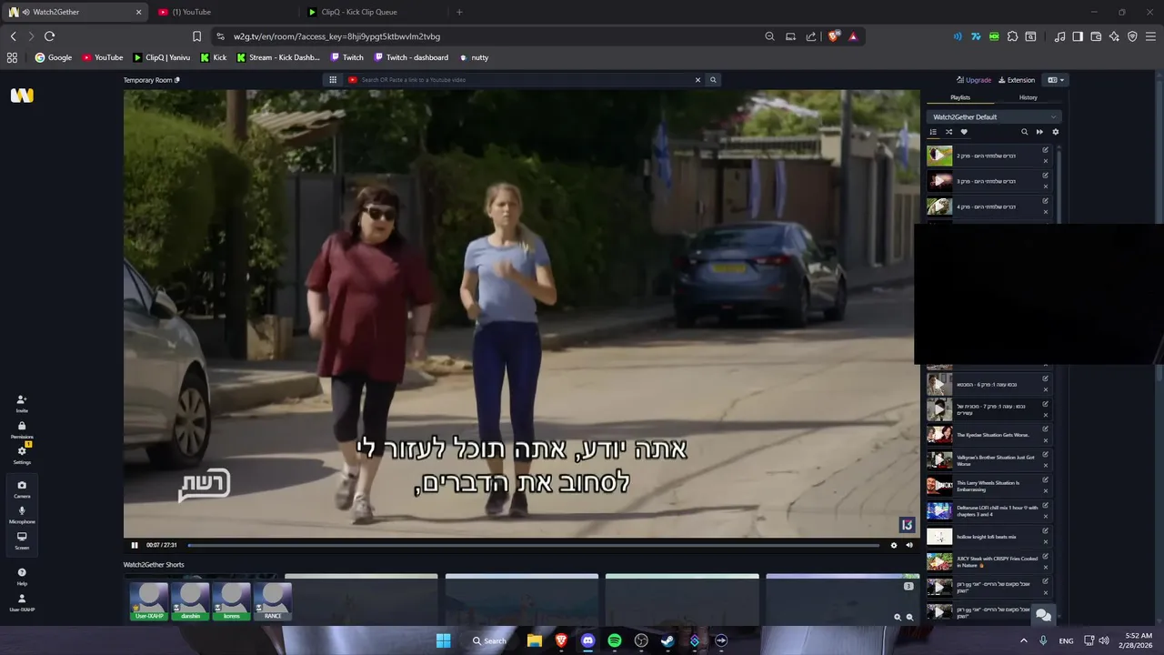The image size is (1164, 655).
Task: Open the nutty bookmark
Action: click(474, 57)
